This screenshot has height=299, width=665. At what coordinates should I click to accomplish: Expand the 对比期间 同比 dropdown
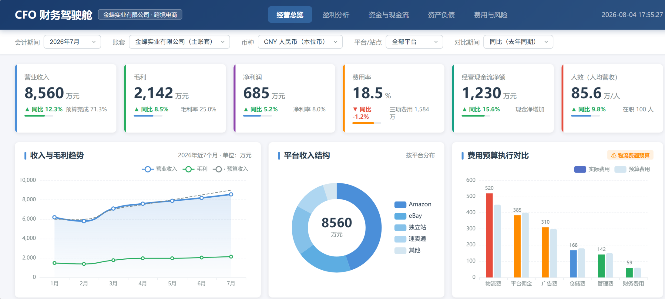pyautogui.click(x=518, y=42)
